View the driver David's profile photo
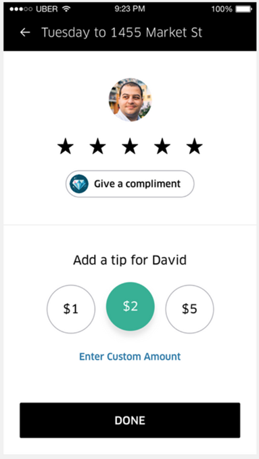Viewport: 259px width, 459px height. (131, 100)
